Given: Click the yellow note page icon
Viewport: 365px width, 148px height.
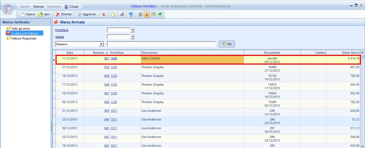Looking at the screenshot, I should (x=112, y=14).
